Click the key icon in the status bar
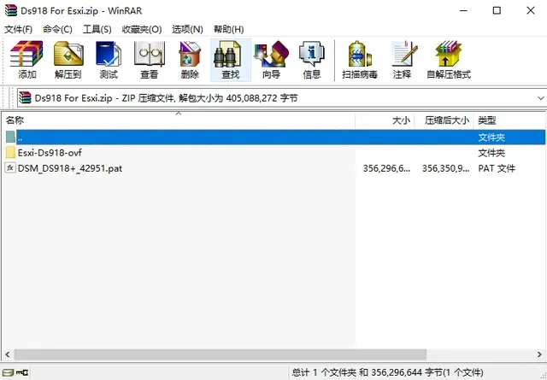Screen dimensions: 547x380 tap(22, 372)
